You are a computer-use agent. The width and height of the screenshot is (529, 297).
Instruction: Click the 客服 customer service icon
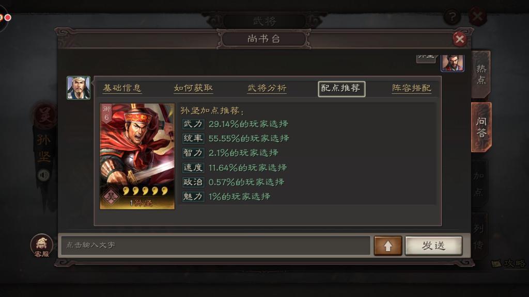pyautogui.click(x=41, y=246)
